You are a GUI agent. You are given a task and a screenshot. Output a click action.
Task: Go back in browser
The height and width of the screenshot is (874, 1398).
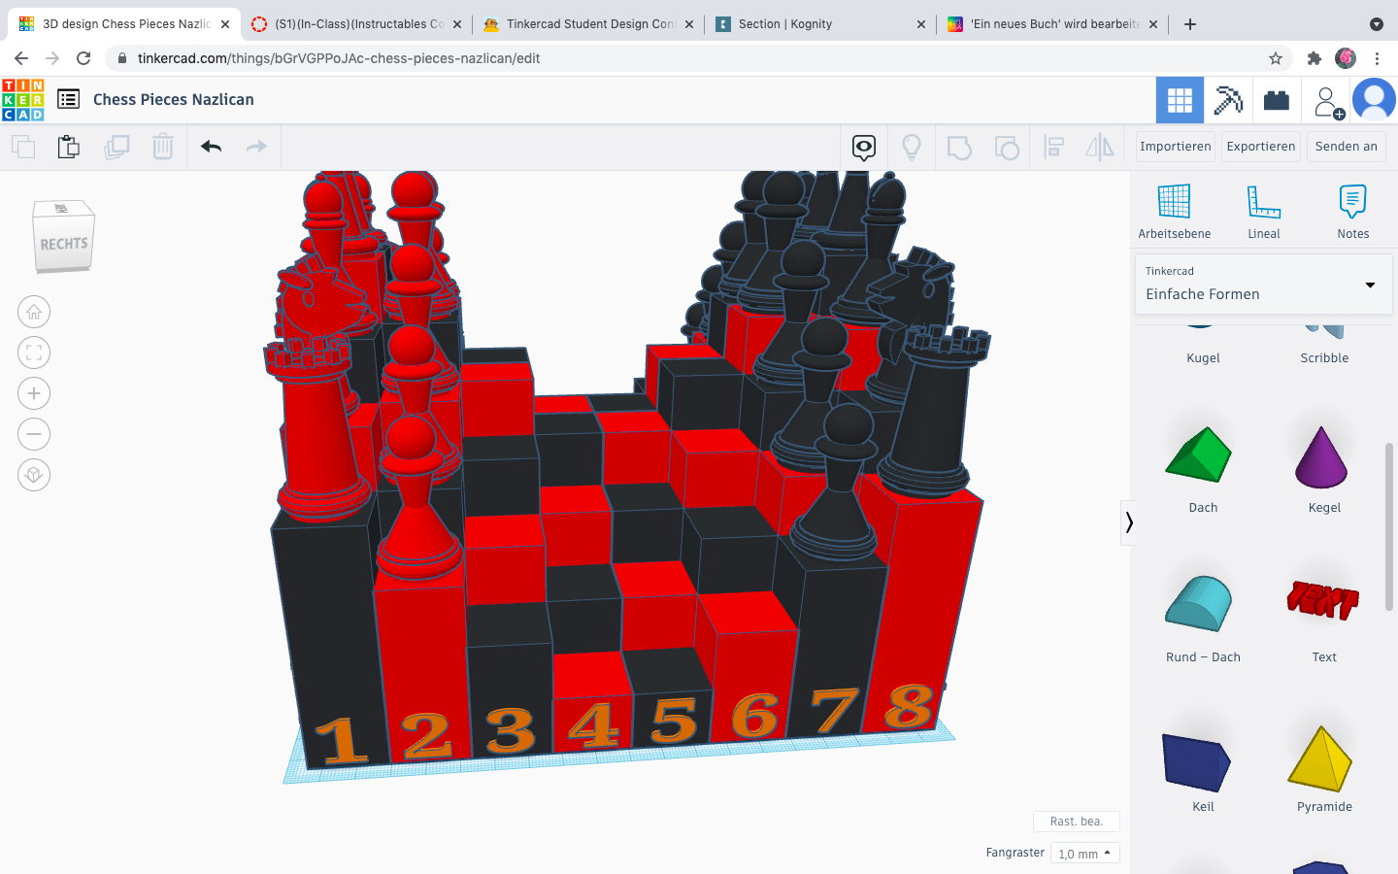[x=21, y=58]
